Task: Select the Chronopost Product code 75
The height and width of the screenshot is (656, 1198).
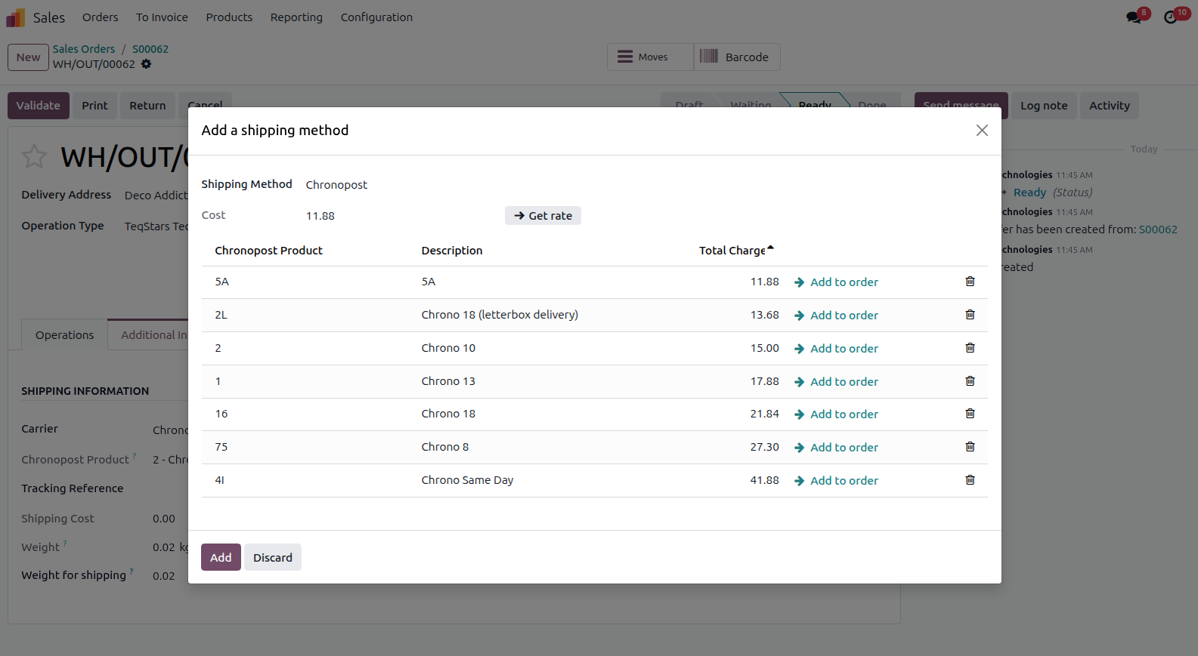Action: click(x=221, y=447)
